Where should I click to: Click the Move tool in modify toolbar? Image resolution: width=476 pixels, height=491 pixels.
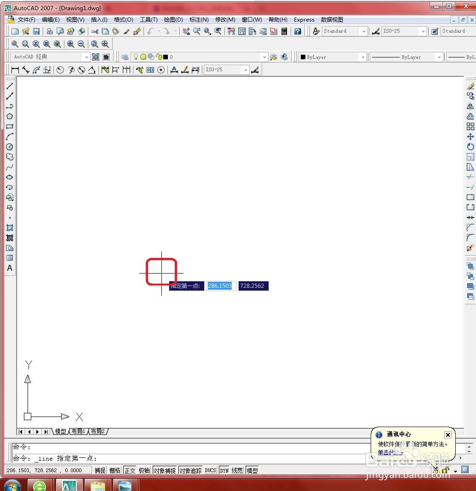pos(470,137)
